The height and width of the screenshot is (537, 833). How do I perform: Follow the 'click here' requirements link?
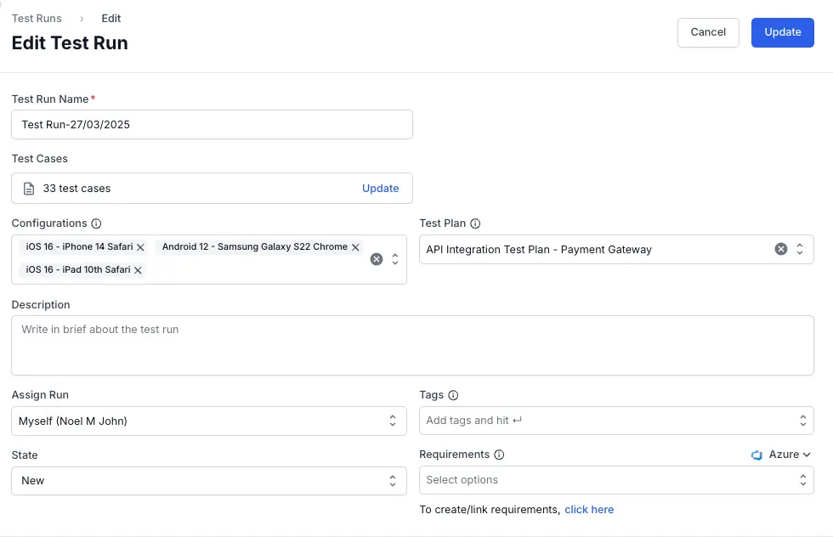589,510
